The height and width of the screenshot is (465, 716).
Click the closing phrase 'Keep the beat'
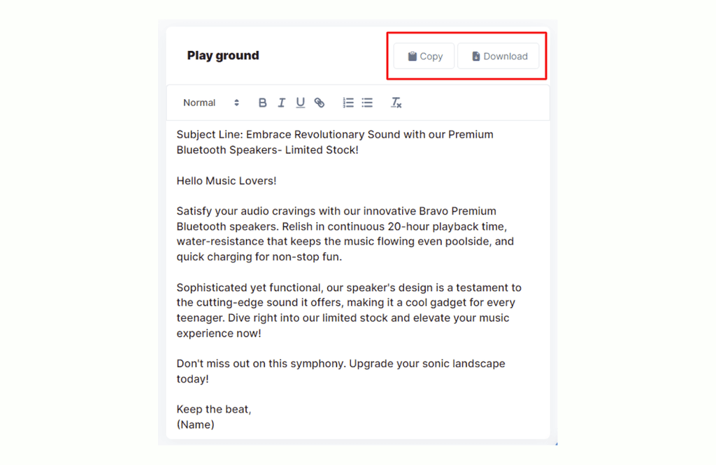213,409
